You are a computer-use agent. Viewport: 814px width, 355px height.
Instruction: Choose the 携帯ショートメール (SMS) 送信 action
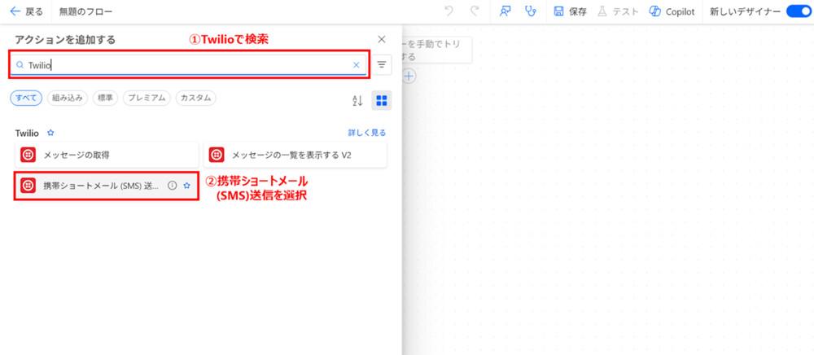[x=107, y=186]
